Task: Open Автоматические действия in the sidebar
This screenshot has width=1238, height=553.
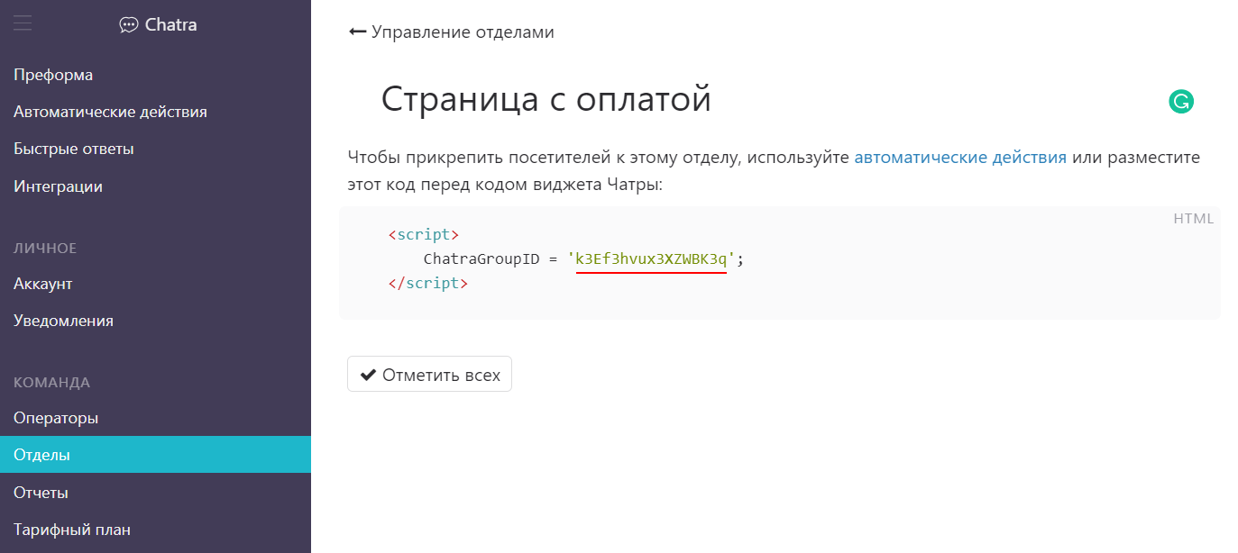Action: [110, 111]
